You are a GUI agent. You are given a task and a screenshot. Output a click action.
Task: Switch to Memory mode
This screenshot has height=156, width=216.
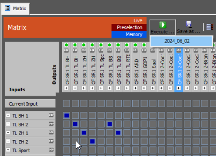click(129, 34)
